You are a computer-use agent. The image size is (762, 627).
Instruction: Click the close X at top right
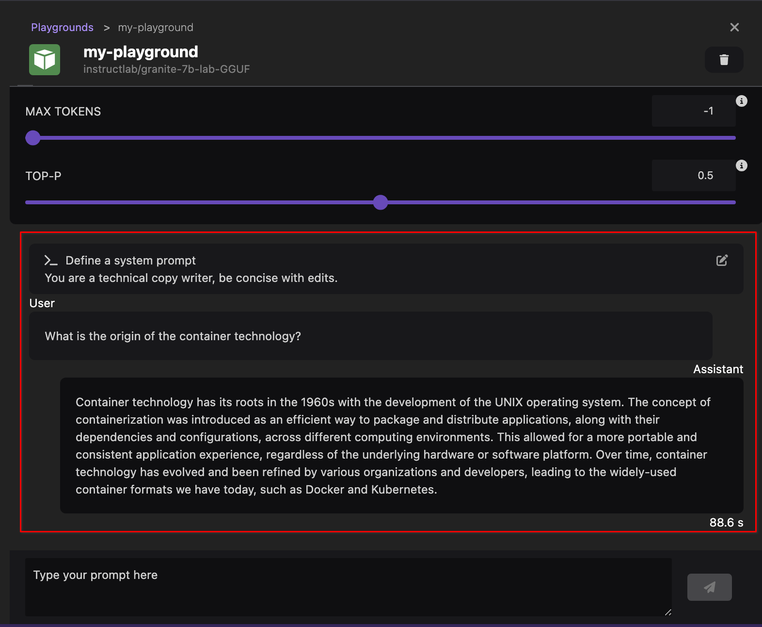coord(734,27)
